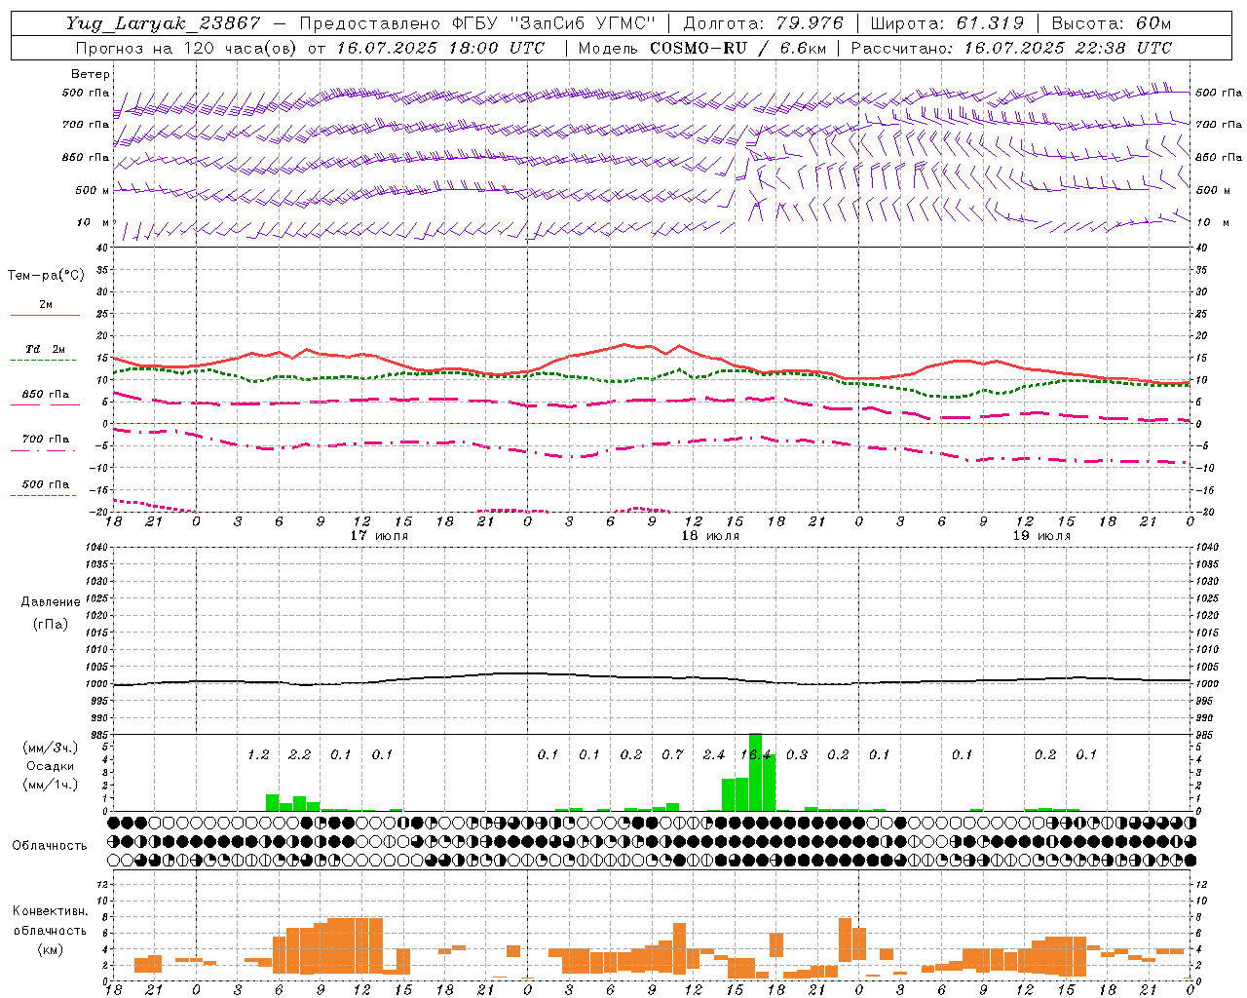The width and height of the screenshot is (1247, 998).
Task: Click the 19 июля date label
Action: [1041, 536]
